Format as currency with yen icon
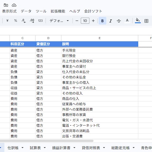The height and width of the screenshot is (152, 152). pyautogui.click(x=7, y=21)
